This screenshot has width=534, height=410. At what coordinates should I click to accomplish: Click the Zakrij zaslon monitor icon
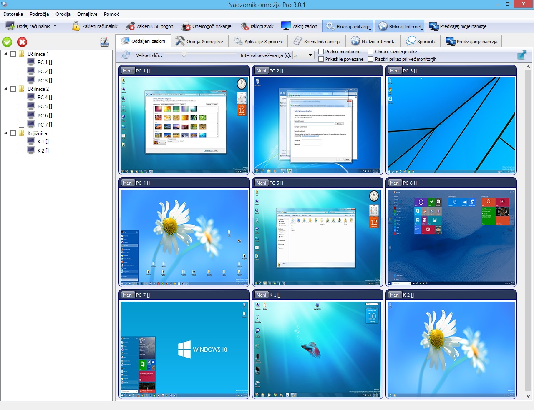286,26
